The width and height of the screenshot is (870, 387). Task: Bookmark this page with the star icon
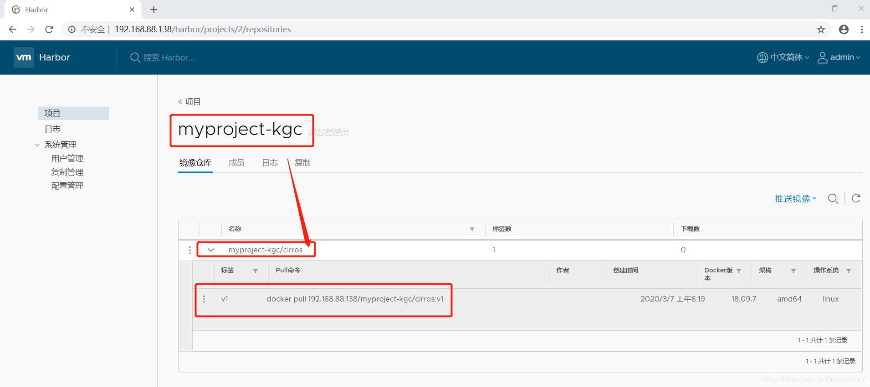(821, 30)
